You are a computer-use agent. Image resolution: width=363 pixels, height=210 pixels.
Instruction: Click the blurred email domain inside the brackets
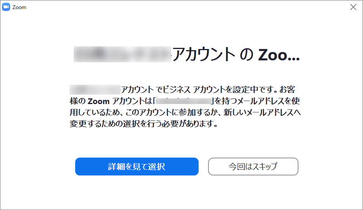(184, 101)
